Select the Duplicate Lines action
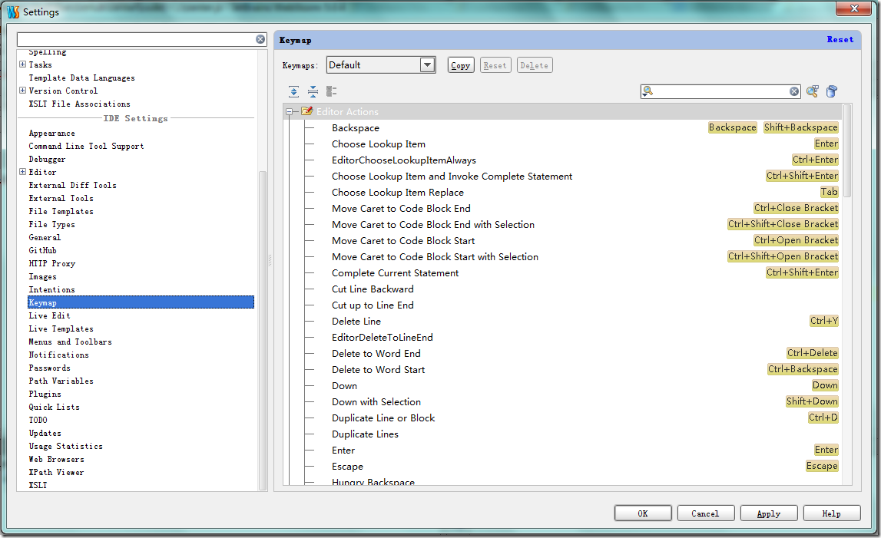 pos(365,434)
